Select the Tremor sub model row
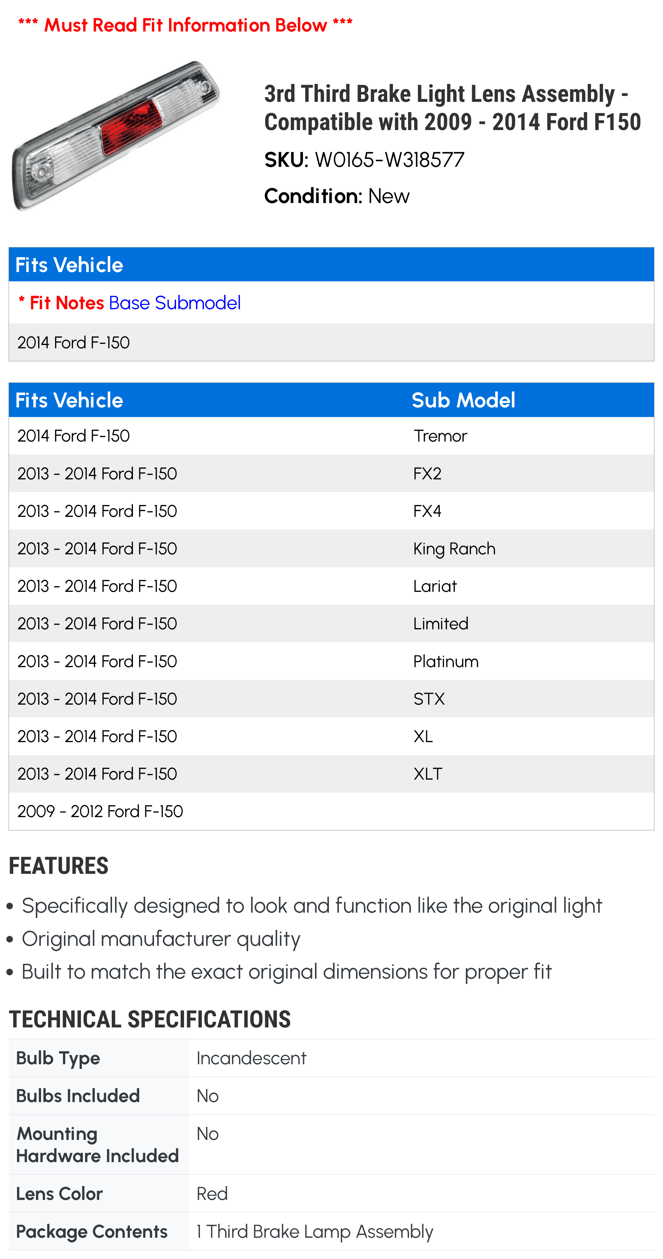663x1259 pixels. 331,436
